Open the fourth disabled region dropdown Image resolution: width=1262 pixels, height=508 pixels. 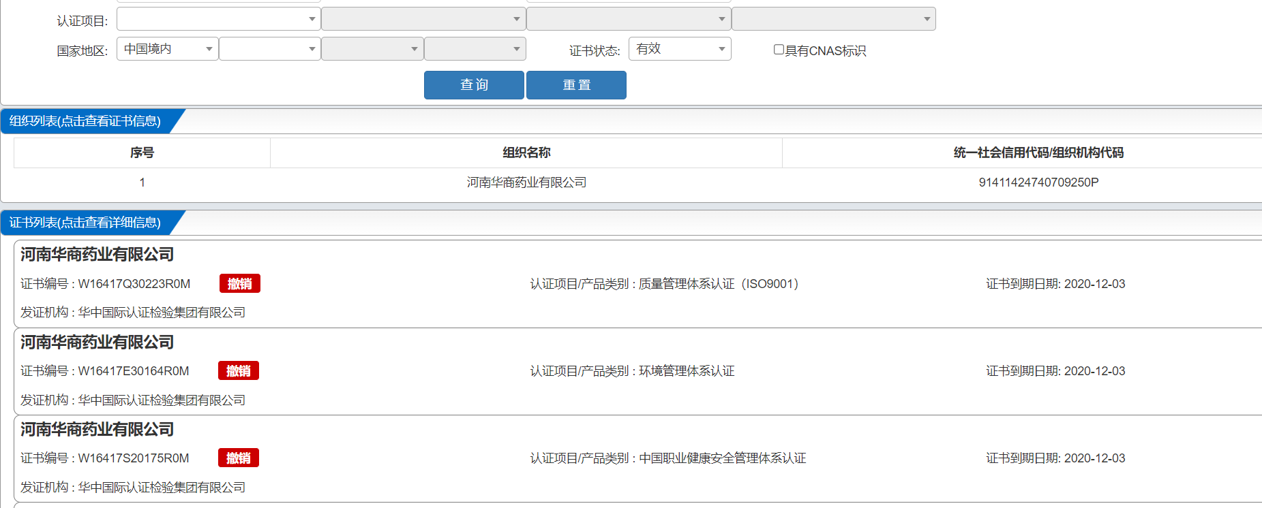(x=475, y=49)
